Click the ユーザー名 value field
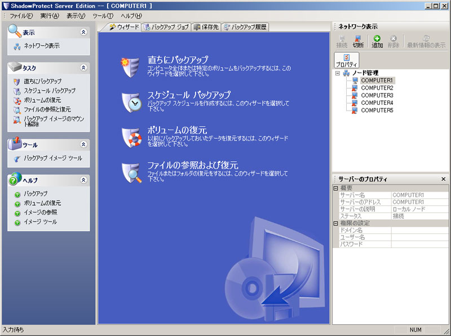The width and height of the screenshot is (451, 336). point(419,237)
